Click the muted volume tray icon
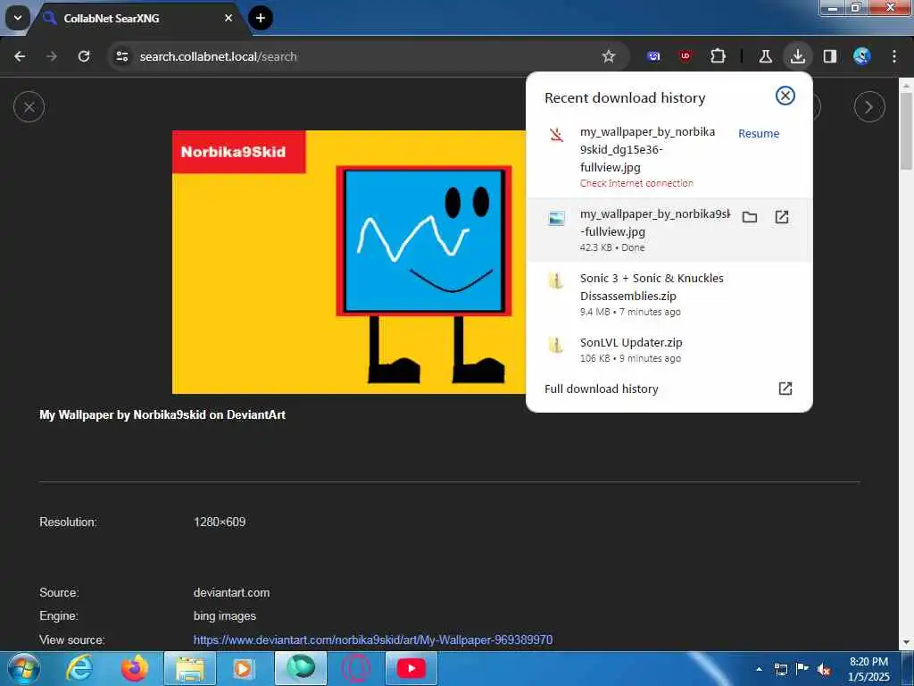The image size is (914, 686). 824,669
